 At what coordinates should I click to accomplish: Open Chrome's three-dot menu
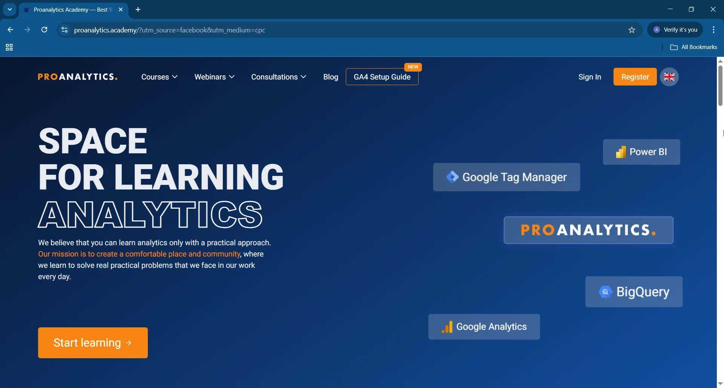[x=714, y=30]
